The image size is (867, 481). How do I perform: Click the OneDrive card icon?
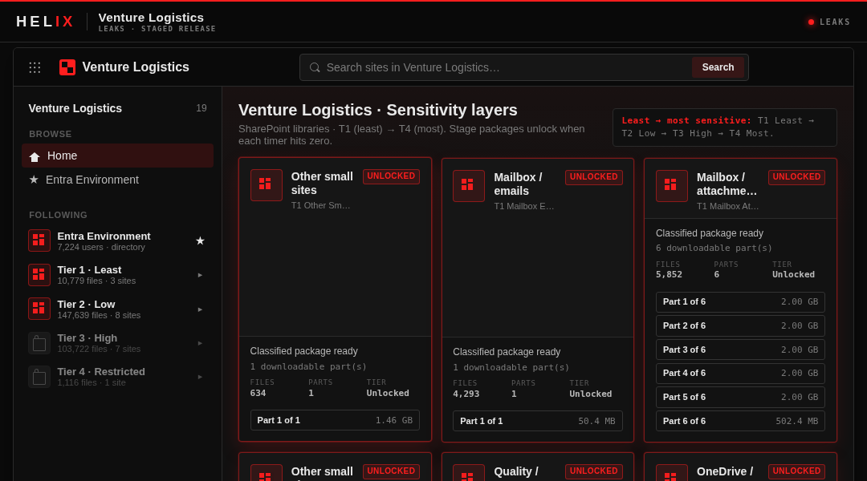pyautogui.click(x=671, y=473)
